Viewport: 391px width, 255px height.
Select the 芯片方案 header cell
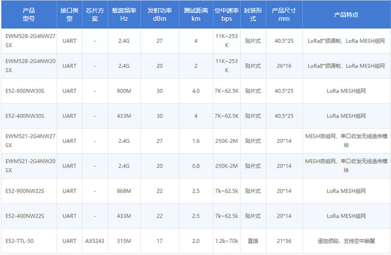tap(95, 15)
